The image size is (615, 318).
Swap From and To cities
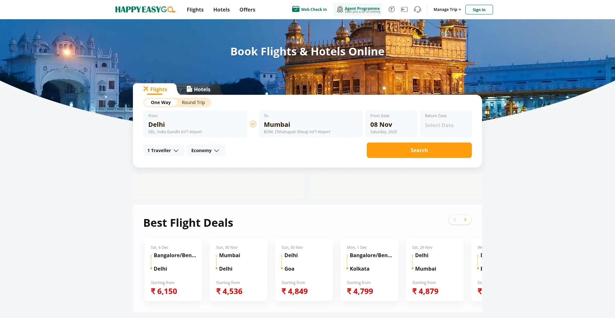tap(253, 124)
